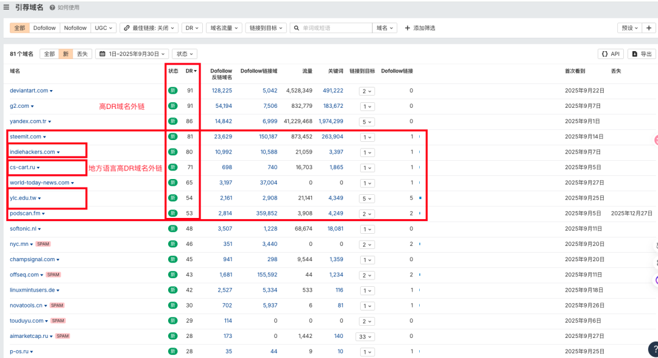Image resolution: width=658 pixels, height=358 pixels.
Task: Click the help question icon at bottom right
Action: click(654, 349)
